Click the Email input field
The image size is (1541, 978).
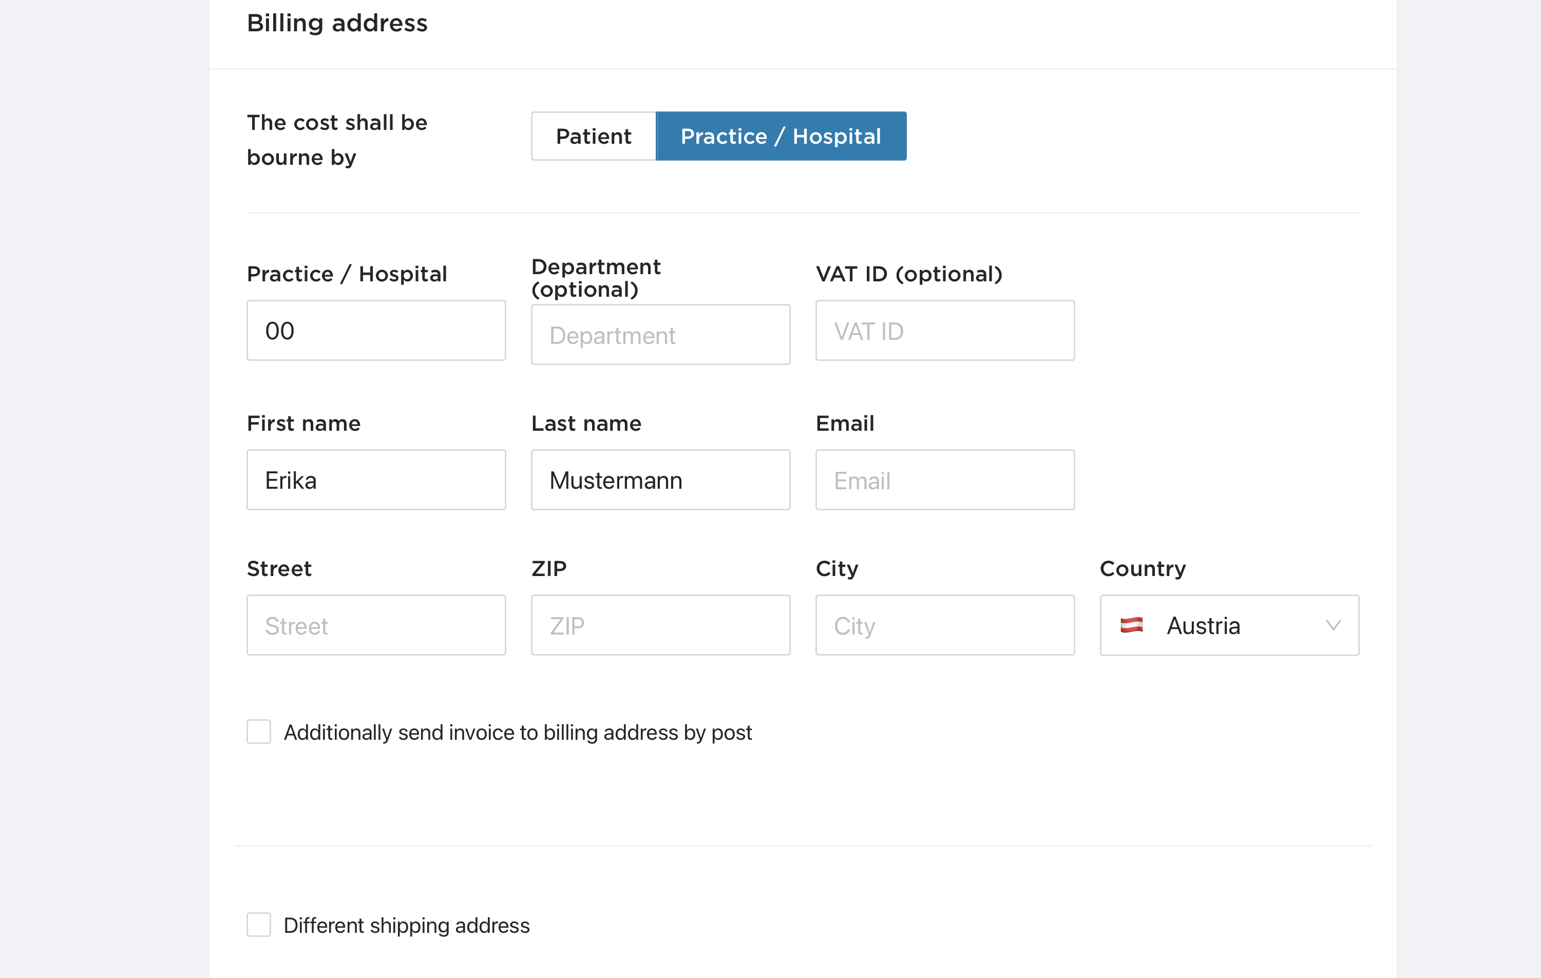click(x=944, y=480)
